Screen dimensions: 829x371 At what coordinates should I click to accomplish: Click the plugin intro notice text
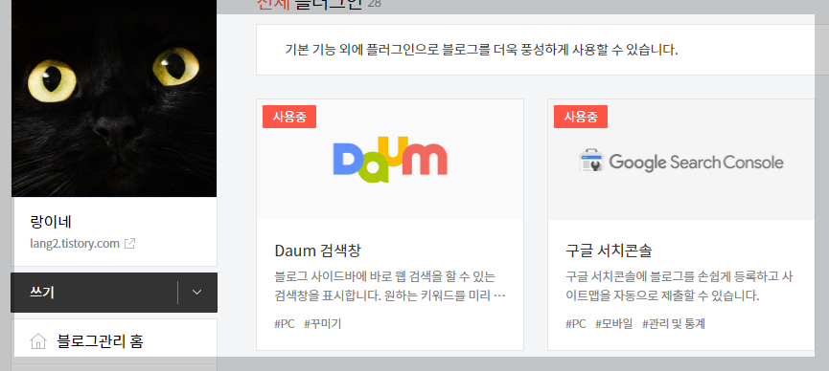click(481, 50)
